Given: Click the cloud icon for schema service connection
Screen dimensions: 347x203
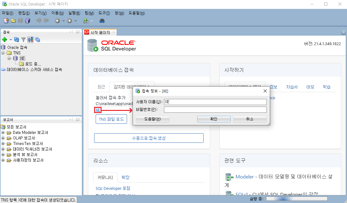Looking at the screenshot, I should click(x=3, y=69).
